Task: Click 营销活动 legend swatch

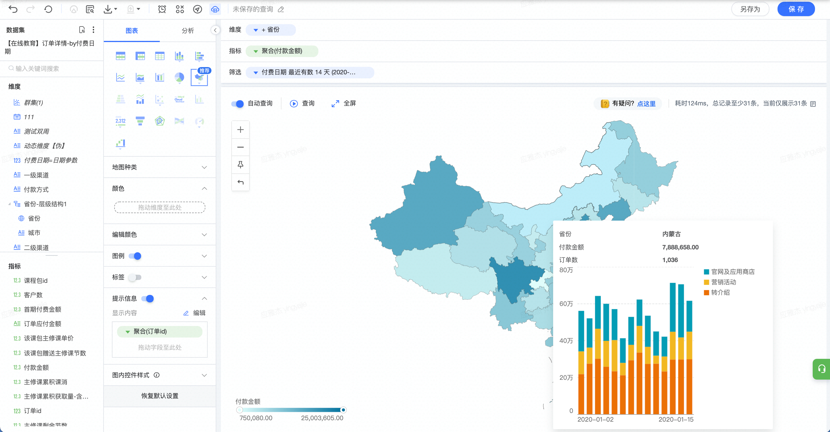Action: click(x=706, y=282)
